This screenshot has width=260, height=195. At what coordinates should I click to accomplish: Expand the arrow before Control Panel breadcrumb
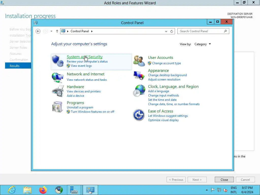68,31
